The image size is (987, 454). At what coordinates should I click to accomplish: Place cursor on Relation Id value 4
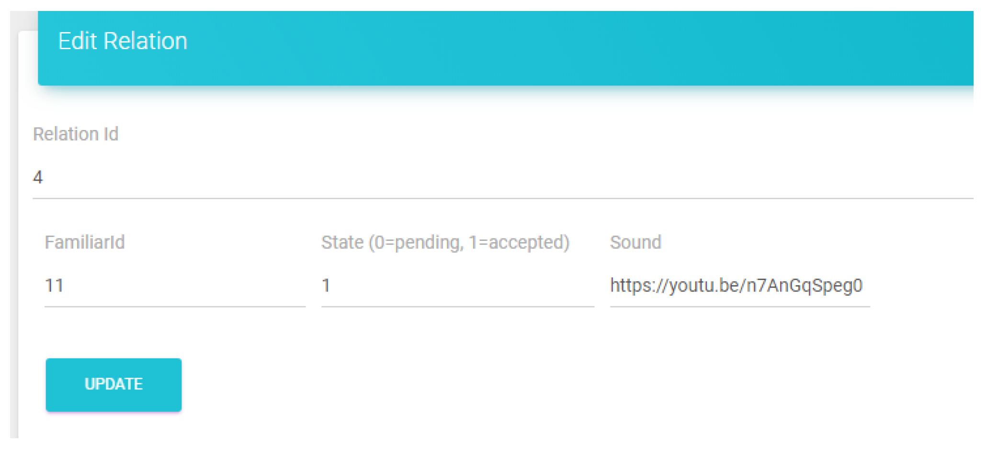(x=38, y=177)
